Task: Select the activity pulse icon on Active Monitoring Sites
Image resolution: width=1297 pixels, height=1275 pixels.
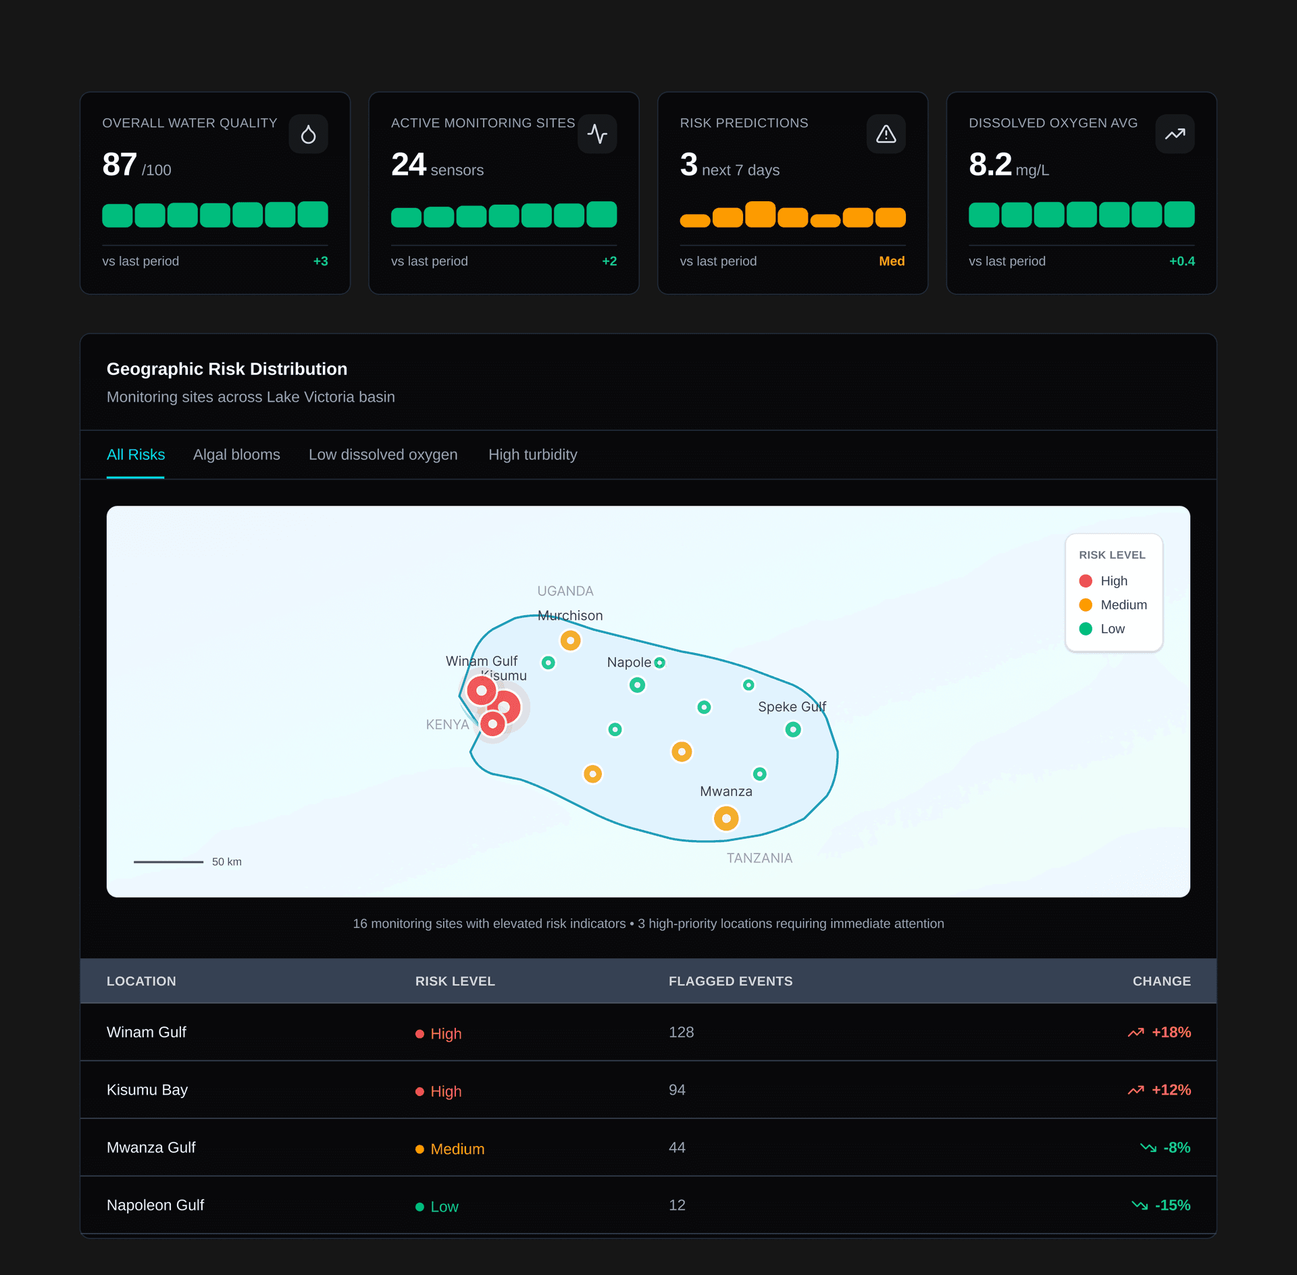Action: coord(597,134)
